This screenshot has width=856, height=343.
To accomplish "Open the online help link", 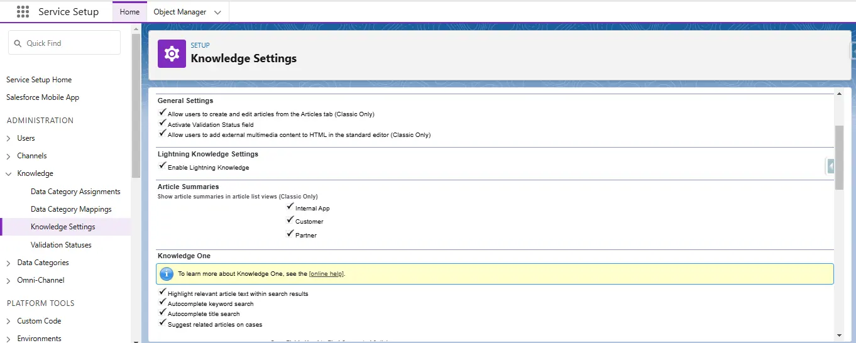I will tap(326, 274).
